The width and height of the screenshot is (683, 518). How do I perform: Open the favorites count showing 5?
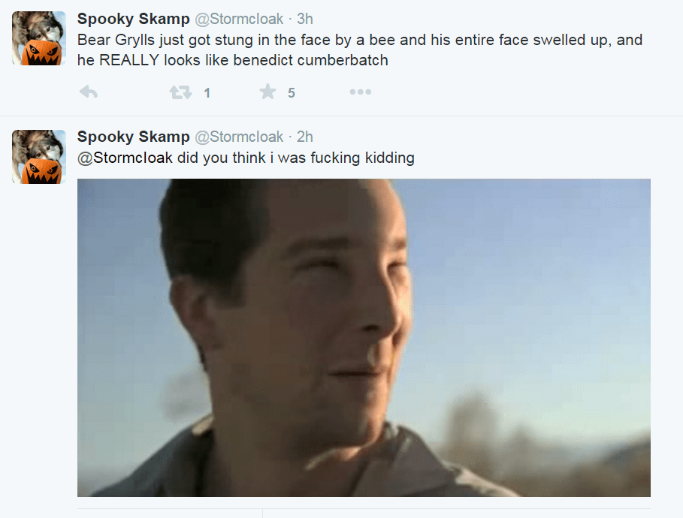coord(292,93)
